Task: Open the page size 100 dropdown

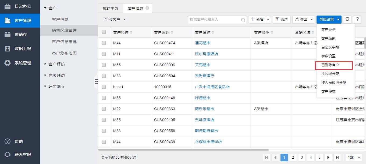Action: tap(354, 158)
